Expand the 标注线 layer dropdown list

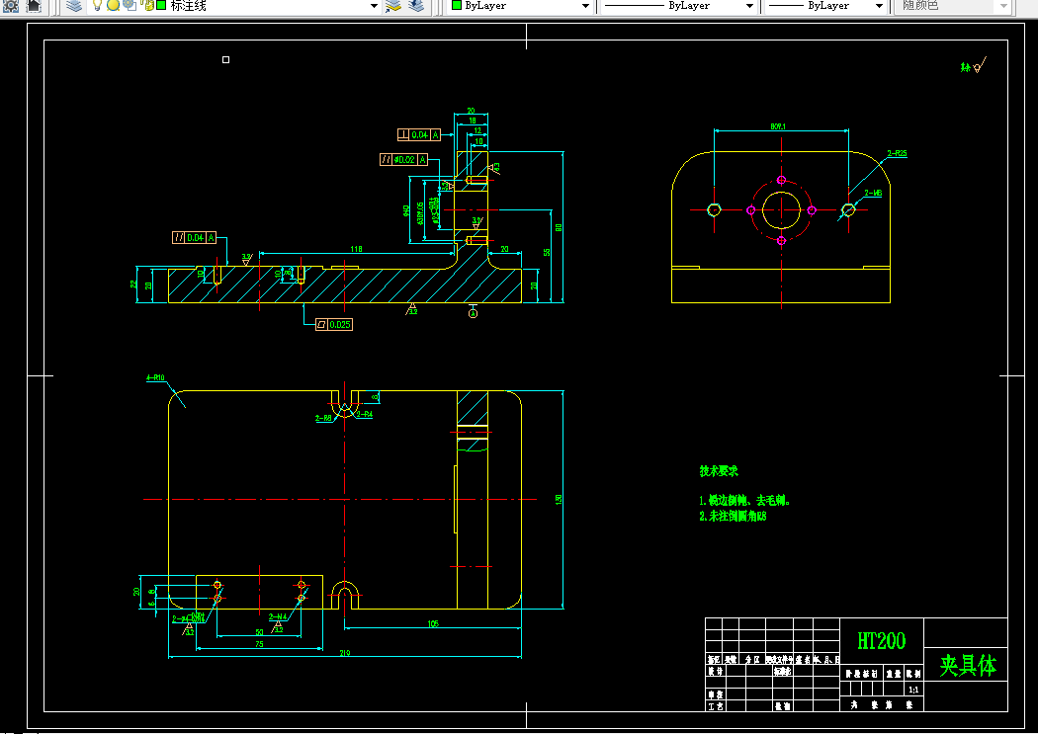pyautogui.click(x=374, y=6)
